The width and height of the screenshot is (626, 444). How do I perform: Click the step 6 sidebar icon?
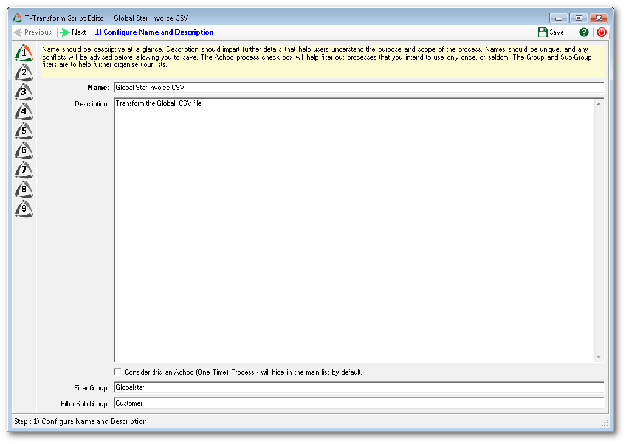[24, 150]
